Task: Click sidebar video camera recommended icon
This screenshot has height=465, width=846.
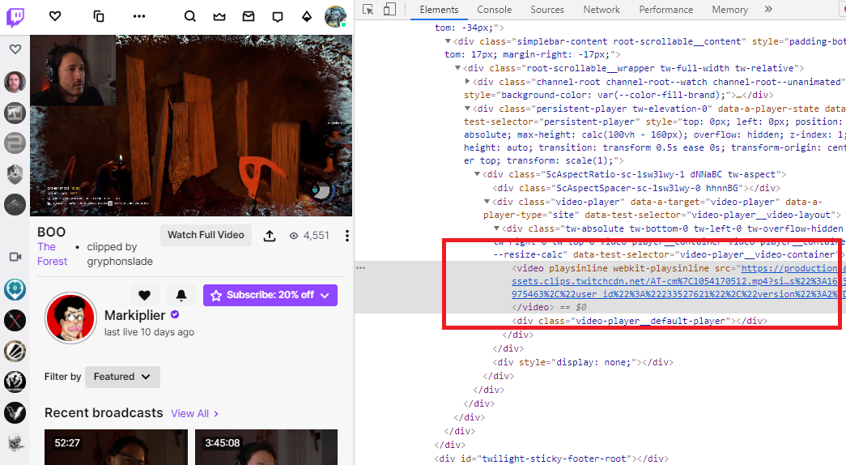Action: 15,257
